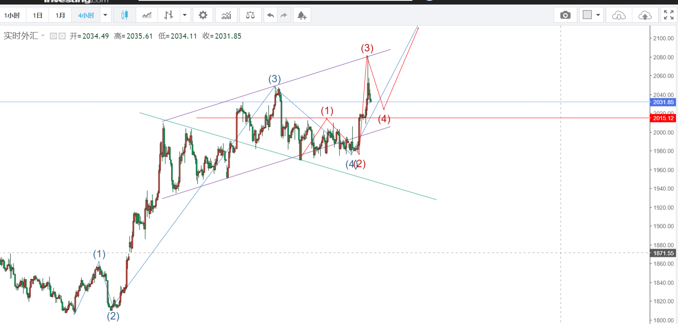678x324 pixels.
Task: Open chart settings gear
Action: pos(203,15)
